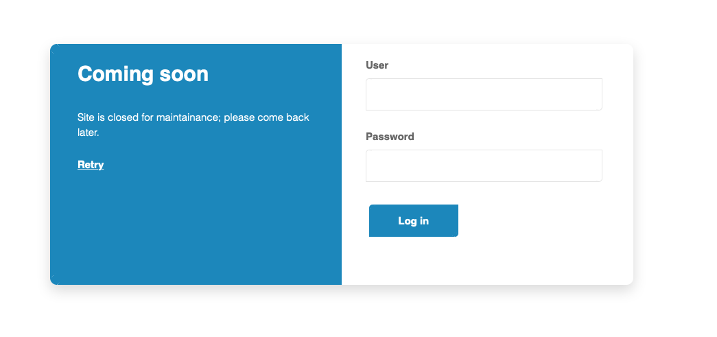Click the "please come back" phrase

point(267,117)
